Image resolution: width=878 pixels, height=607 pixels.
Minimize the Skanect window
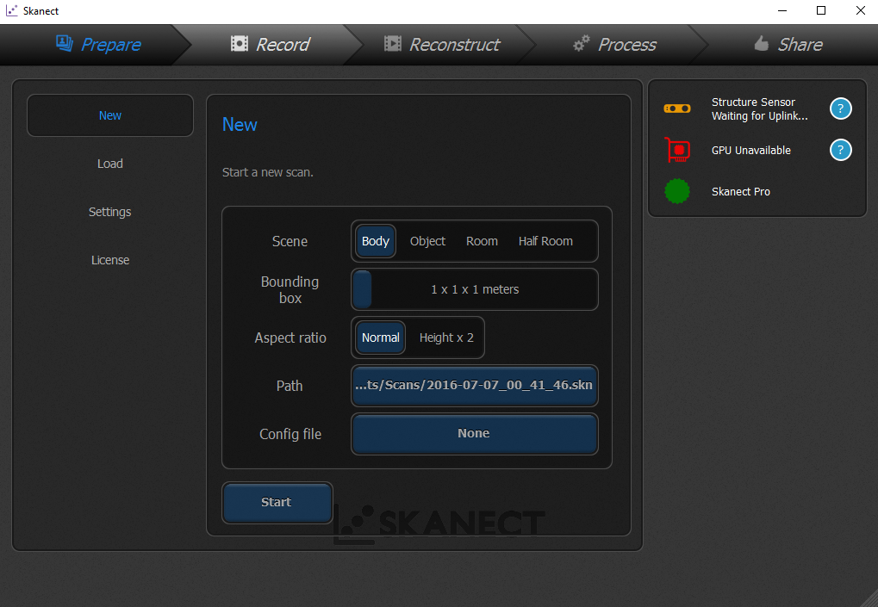[782, 10]
